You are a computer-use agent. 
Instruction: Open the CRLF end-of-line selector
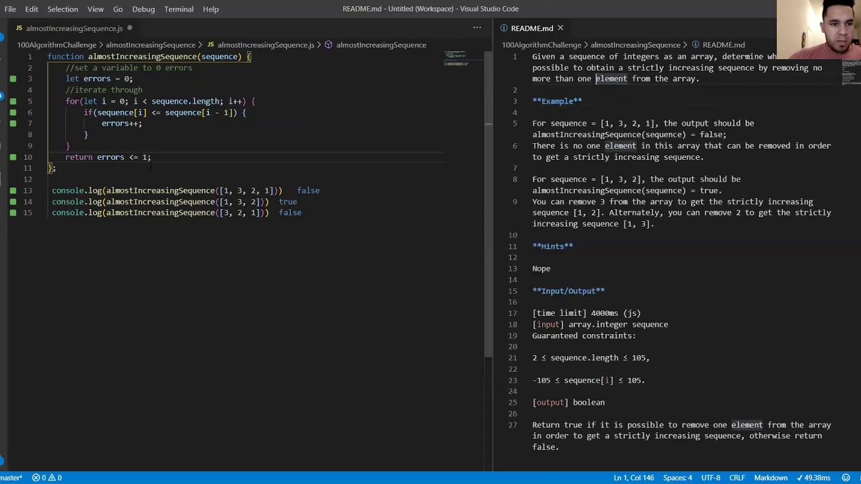pyautogui.click(x=737, y=478)
